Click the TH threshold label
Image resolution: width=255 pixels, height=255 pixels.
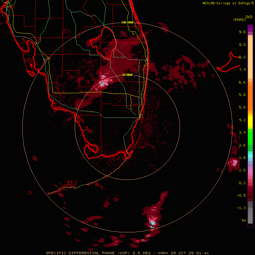click(x=243, y=221)
